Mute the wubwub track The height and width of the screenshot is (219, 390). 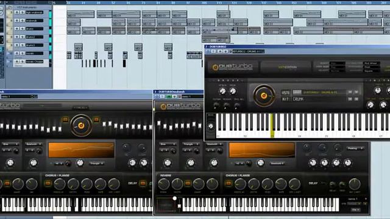coord(17,21)
